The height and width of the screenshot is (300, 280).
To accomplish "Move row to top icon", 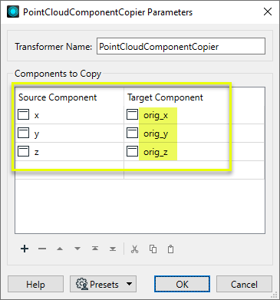I will [95, 249].
